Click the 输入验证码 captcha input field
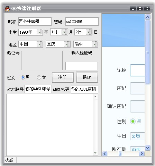 pos(82,66)
